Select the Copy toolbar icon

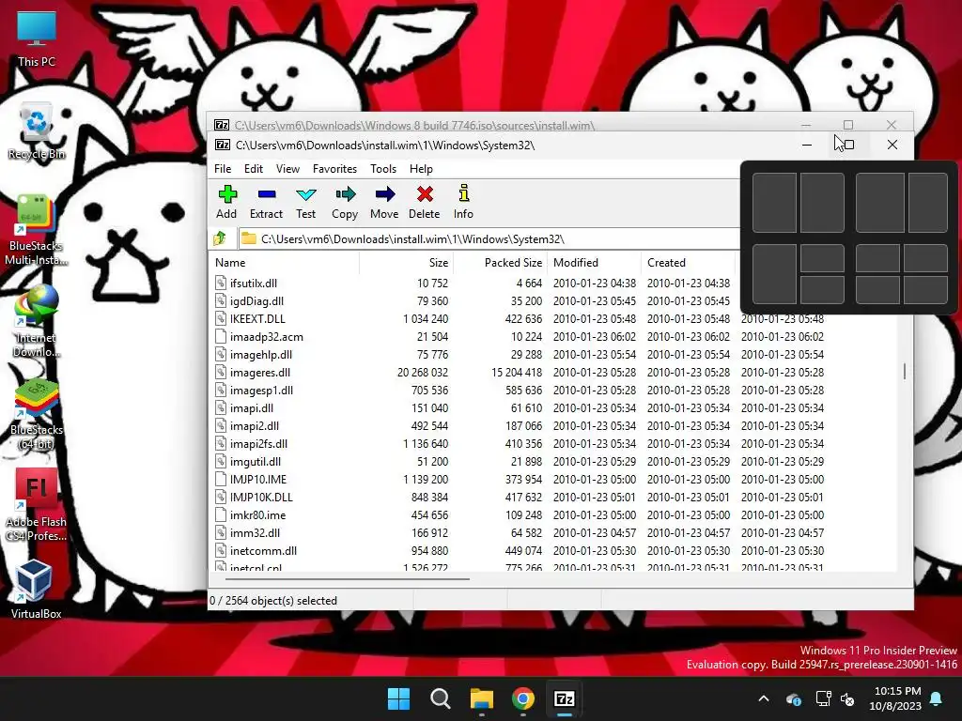click(x=345, y=202)
